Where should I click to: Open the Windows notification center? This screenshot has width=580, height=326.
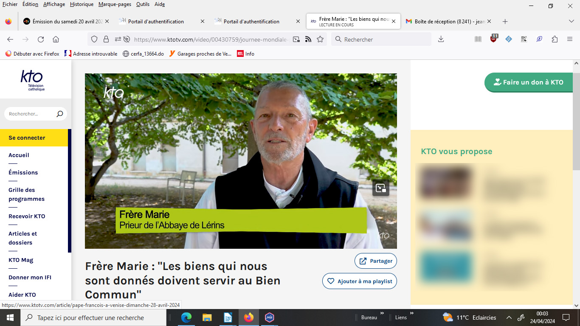566,318
